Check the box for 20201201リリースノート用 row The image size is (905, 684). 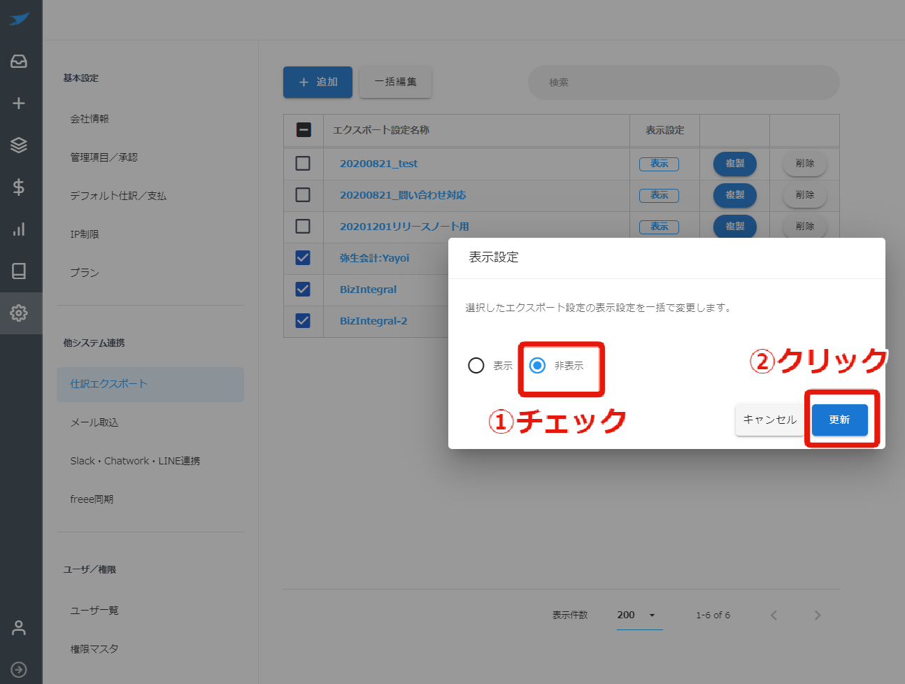(x=303, y=226)
